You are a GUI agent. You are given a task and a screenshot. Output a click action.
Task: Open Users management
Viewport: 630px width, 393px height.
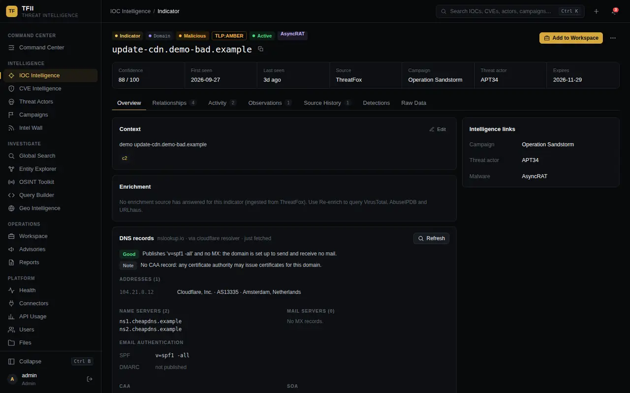pos(51,330)
